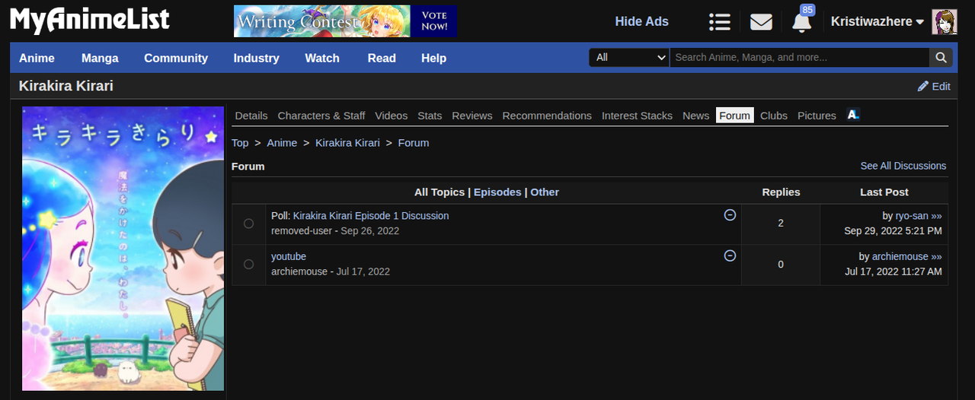The width and height of the screenshot is (975, 400).
Task: Click the minus icon on Episode 1 Discussion row
Action: click(x=730, y=215)
